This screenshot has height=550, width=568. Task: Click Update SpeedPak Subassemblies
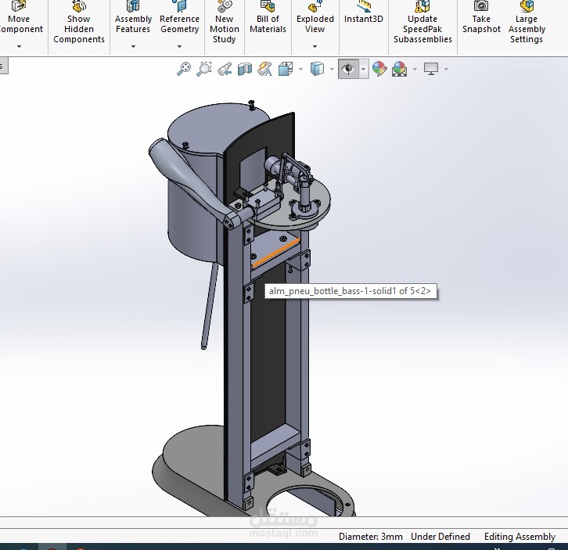tap(422, 22)
